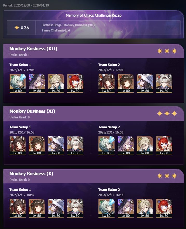Click the Farthest Stage: Monkey Business (XII) text

(x=68, y=25)
